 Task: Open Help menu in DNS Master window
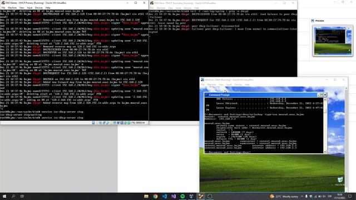48,8
